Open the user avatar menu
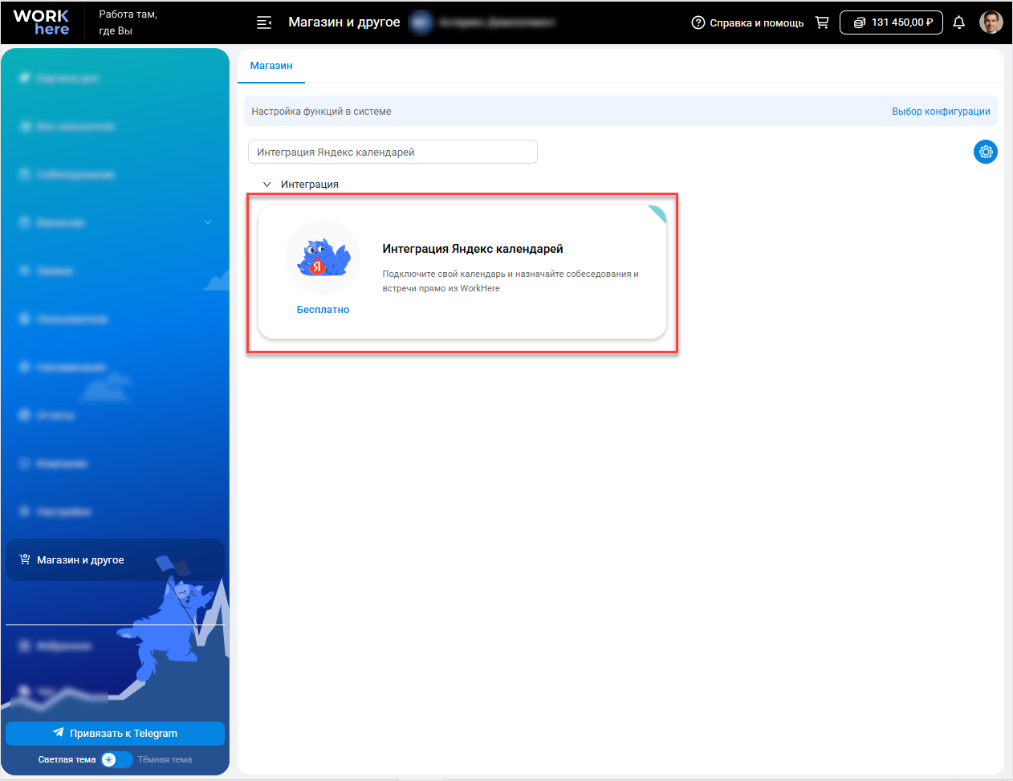 [991, 22]
